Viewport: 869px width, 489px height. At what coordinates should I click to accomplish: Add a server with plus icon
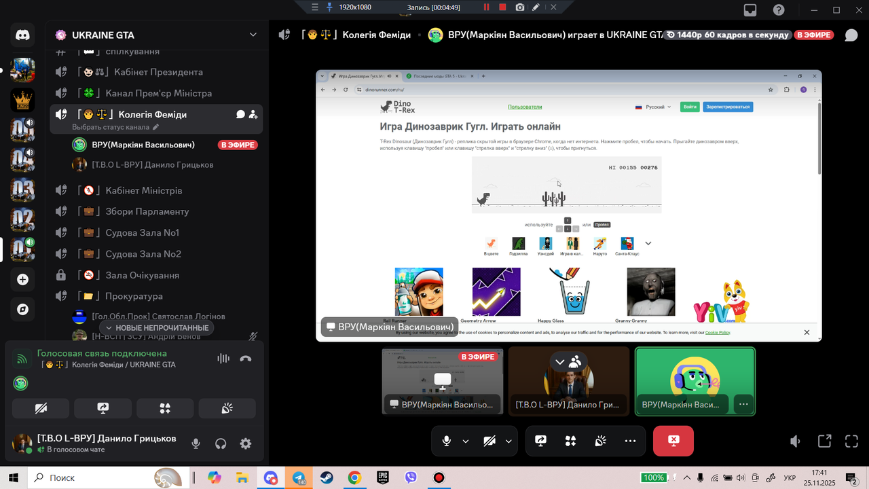(x=22, y=279)
